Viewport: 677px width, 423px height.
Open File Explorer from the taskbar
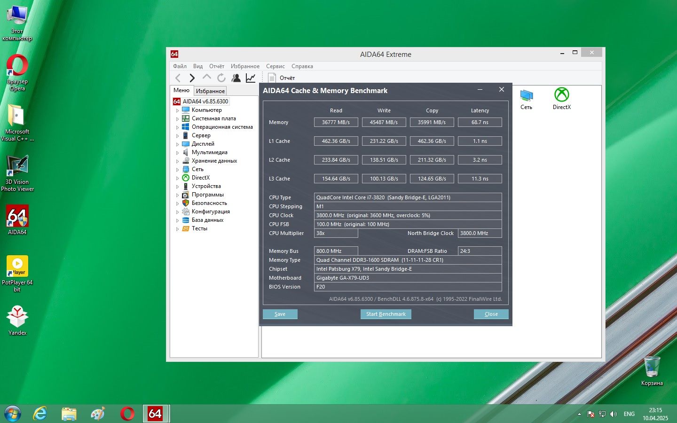click(x=69, y=414)
